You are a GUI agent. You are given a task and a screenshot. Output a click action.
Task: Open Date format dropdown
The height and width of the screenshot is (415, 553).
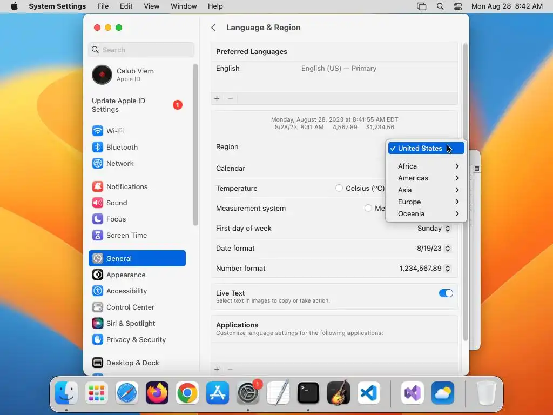click(434, 249)
